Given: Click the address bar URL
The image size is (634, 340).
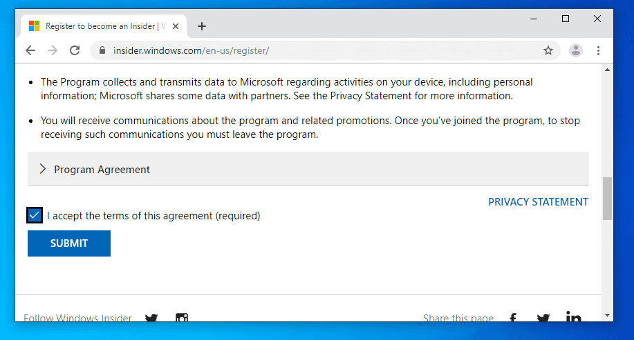Looking at the screenshot, I should tap(191, 50).
